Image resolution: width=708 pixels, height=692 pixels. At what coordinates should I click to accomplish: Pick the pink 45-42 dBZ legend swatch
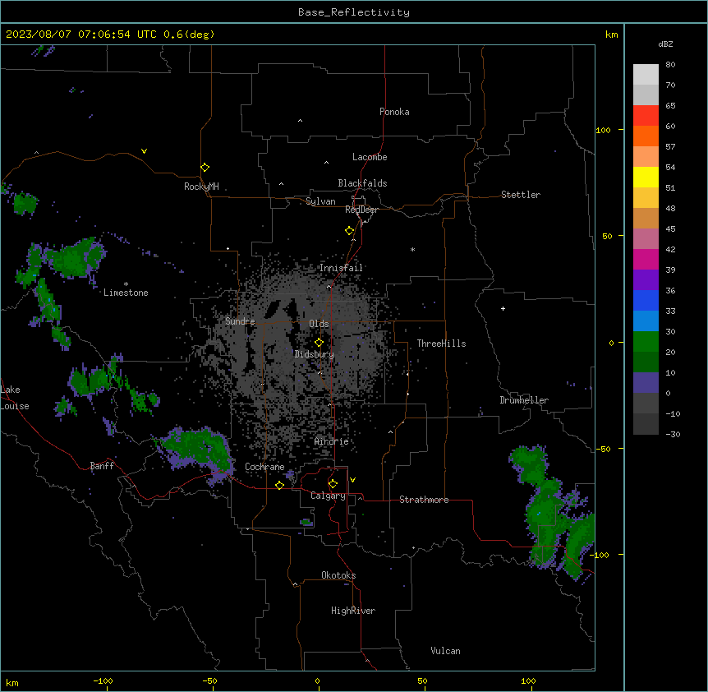tap(646, 239)
